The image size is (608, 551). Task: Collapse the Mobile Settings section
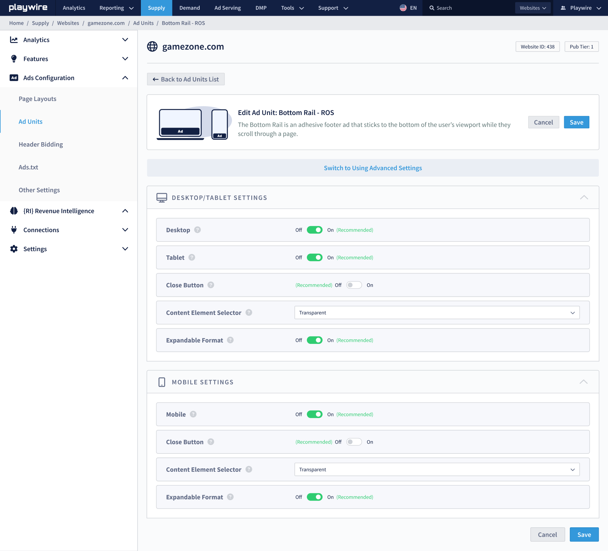(x=584, y=382)
